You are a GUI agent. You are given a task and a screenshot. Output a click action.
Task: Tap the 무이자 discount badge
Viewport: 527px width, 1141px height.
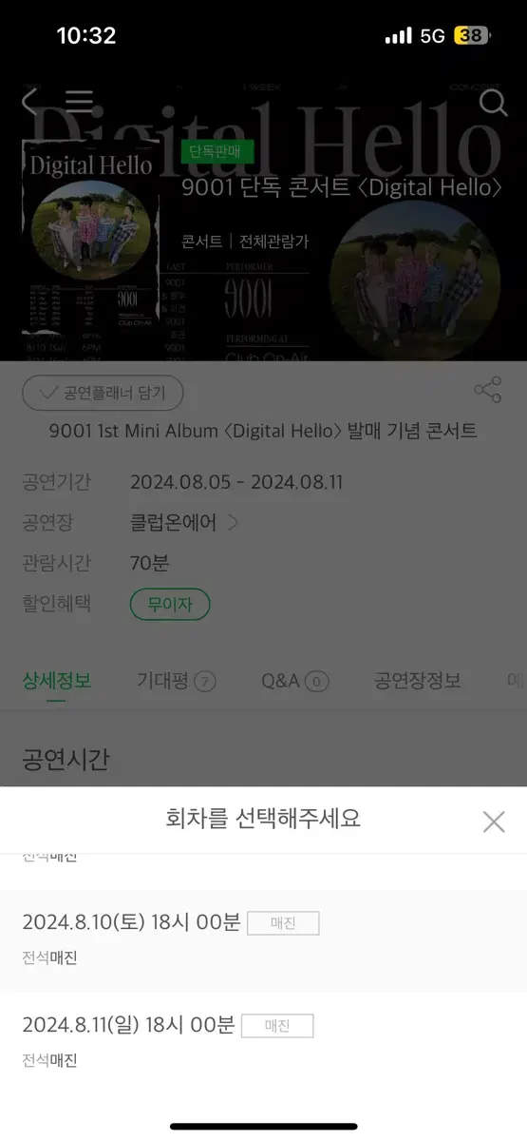(170, 604)
